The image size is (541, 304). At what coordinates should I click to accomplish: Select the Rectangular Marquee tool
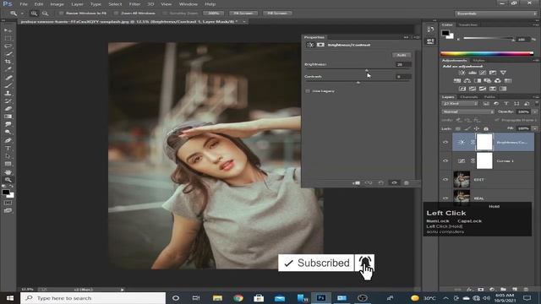(x=8, y=38)
